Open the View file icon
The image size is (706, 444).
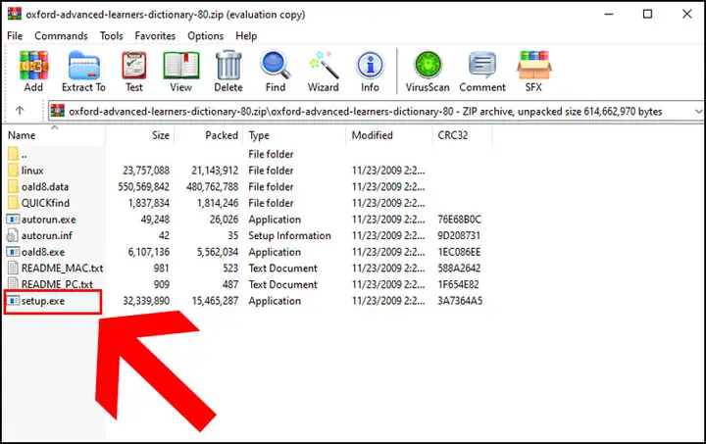tap(181, 72)
